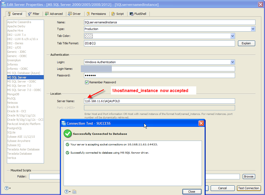
Task: Open the Filter tab
Action: (34, 14)
